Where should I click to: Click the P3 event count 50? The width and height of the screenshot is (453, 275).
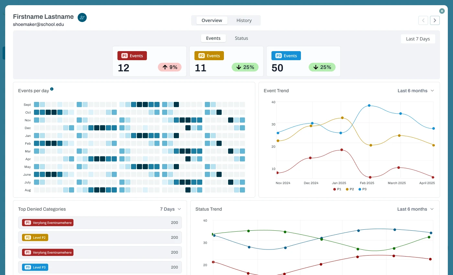point(278,68)
